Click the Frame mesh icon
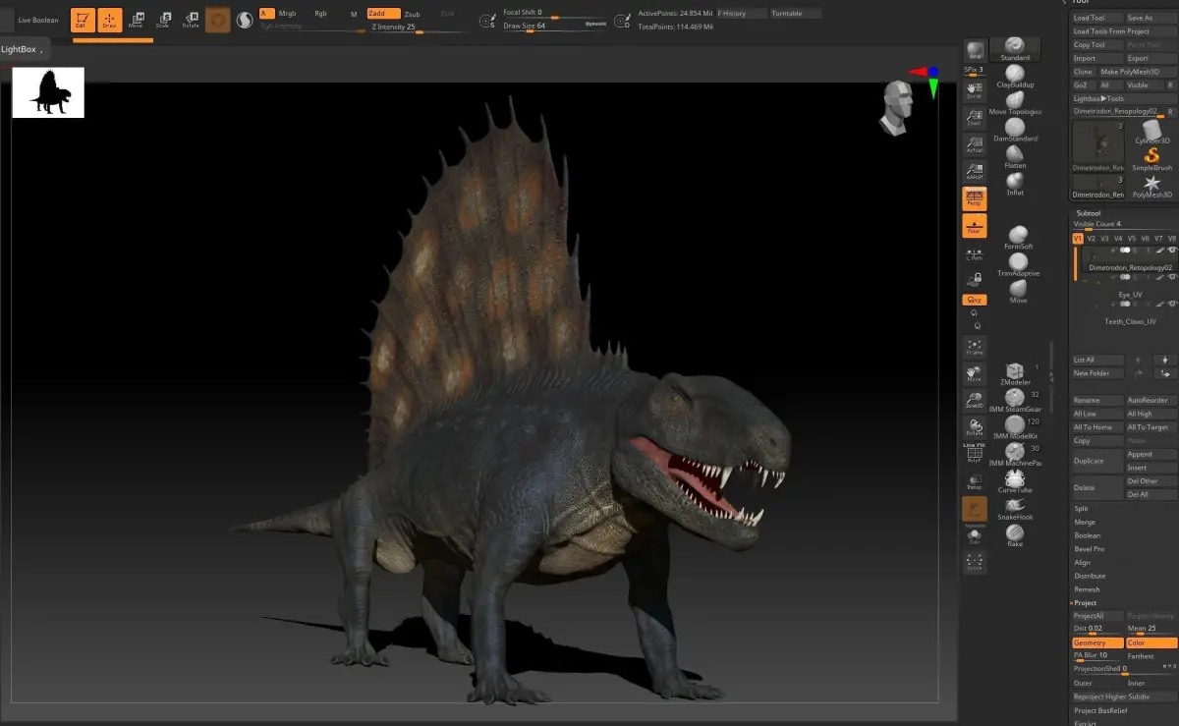The width and height of the screenshot is (1179, 726). [x=975, y=347]
